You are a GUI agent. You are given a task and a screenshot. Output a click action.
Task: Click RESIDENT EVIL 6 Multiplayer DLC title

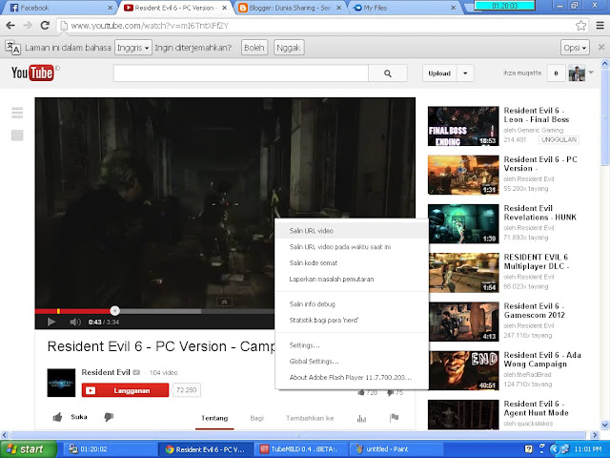[x=537, y=261]
